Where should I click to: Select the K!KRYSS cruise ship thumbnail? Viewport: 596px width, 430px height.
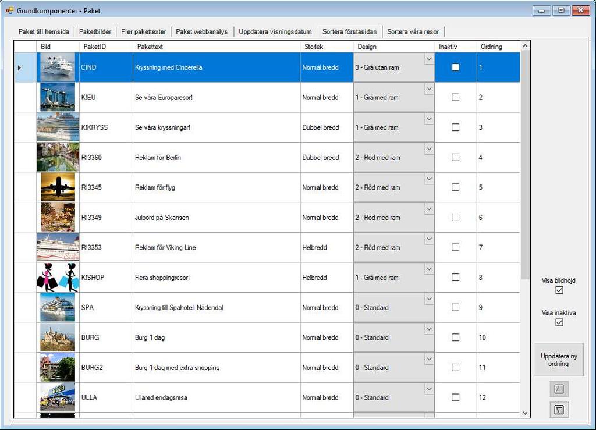[58, 127]
